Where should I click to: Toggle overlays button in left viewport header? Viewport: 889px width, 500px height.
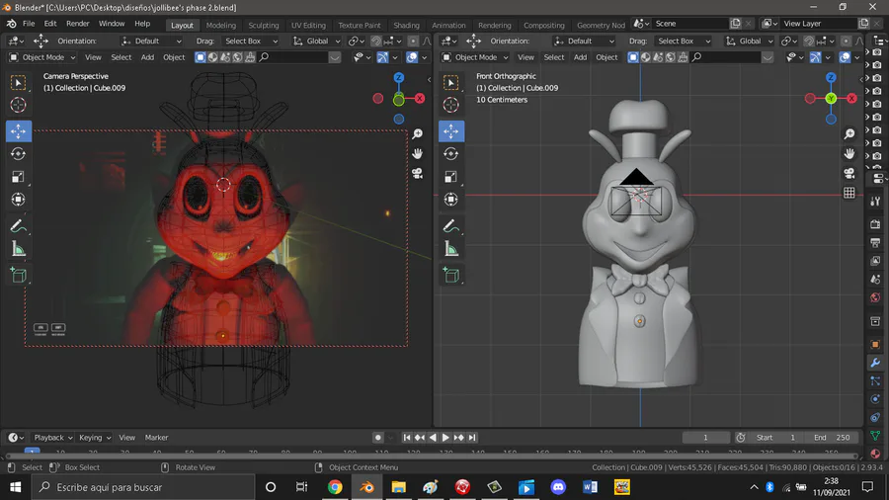click(412, 57)
